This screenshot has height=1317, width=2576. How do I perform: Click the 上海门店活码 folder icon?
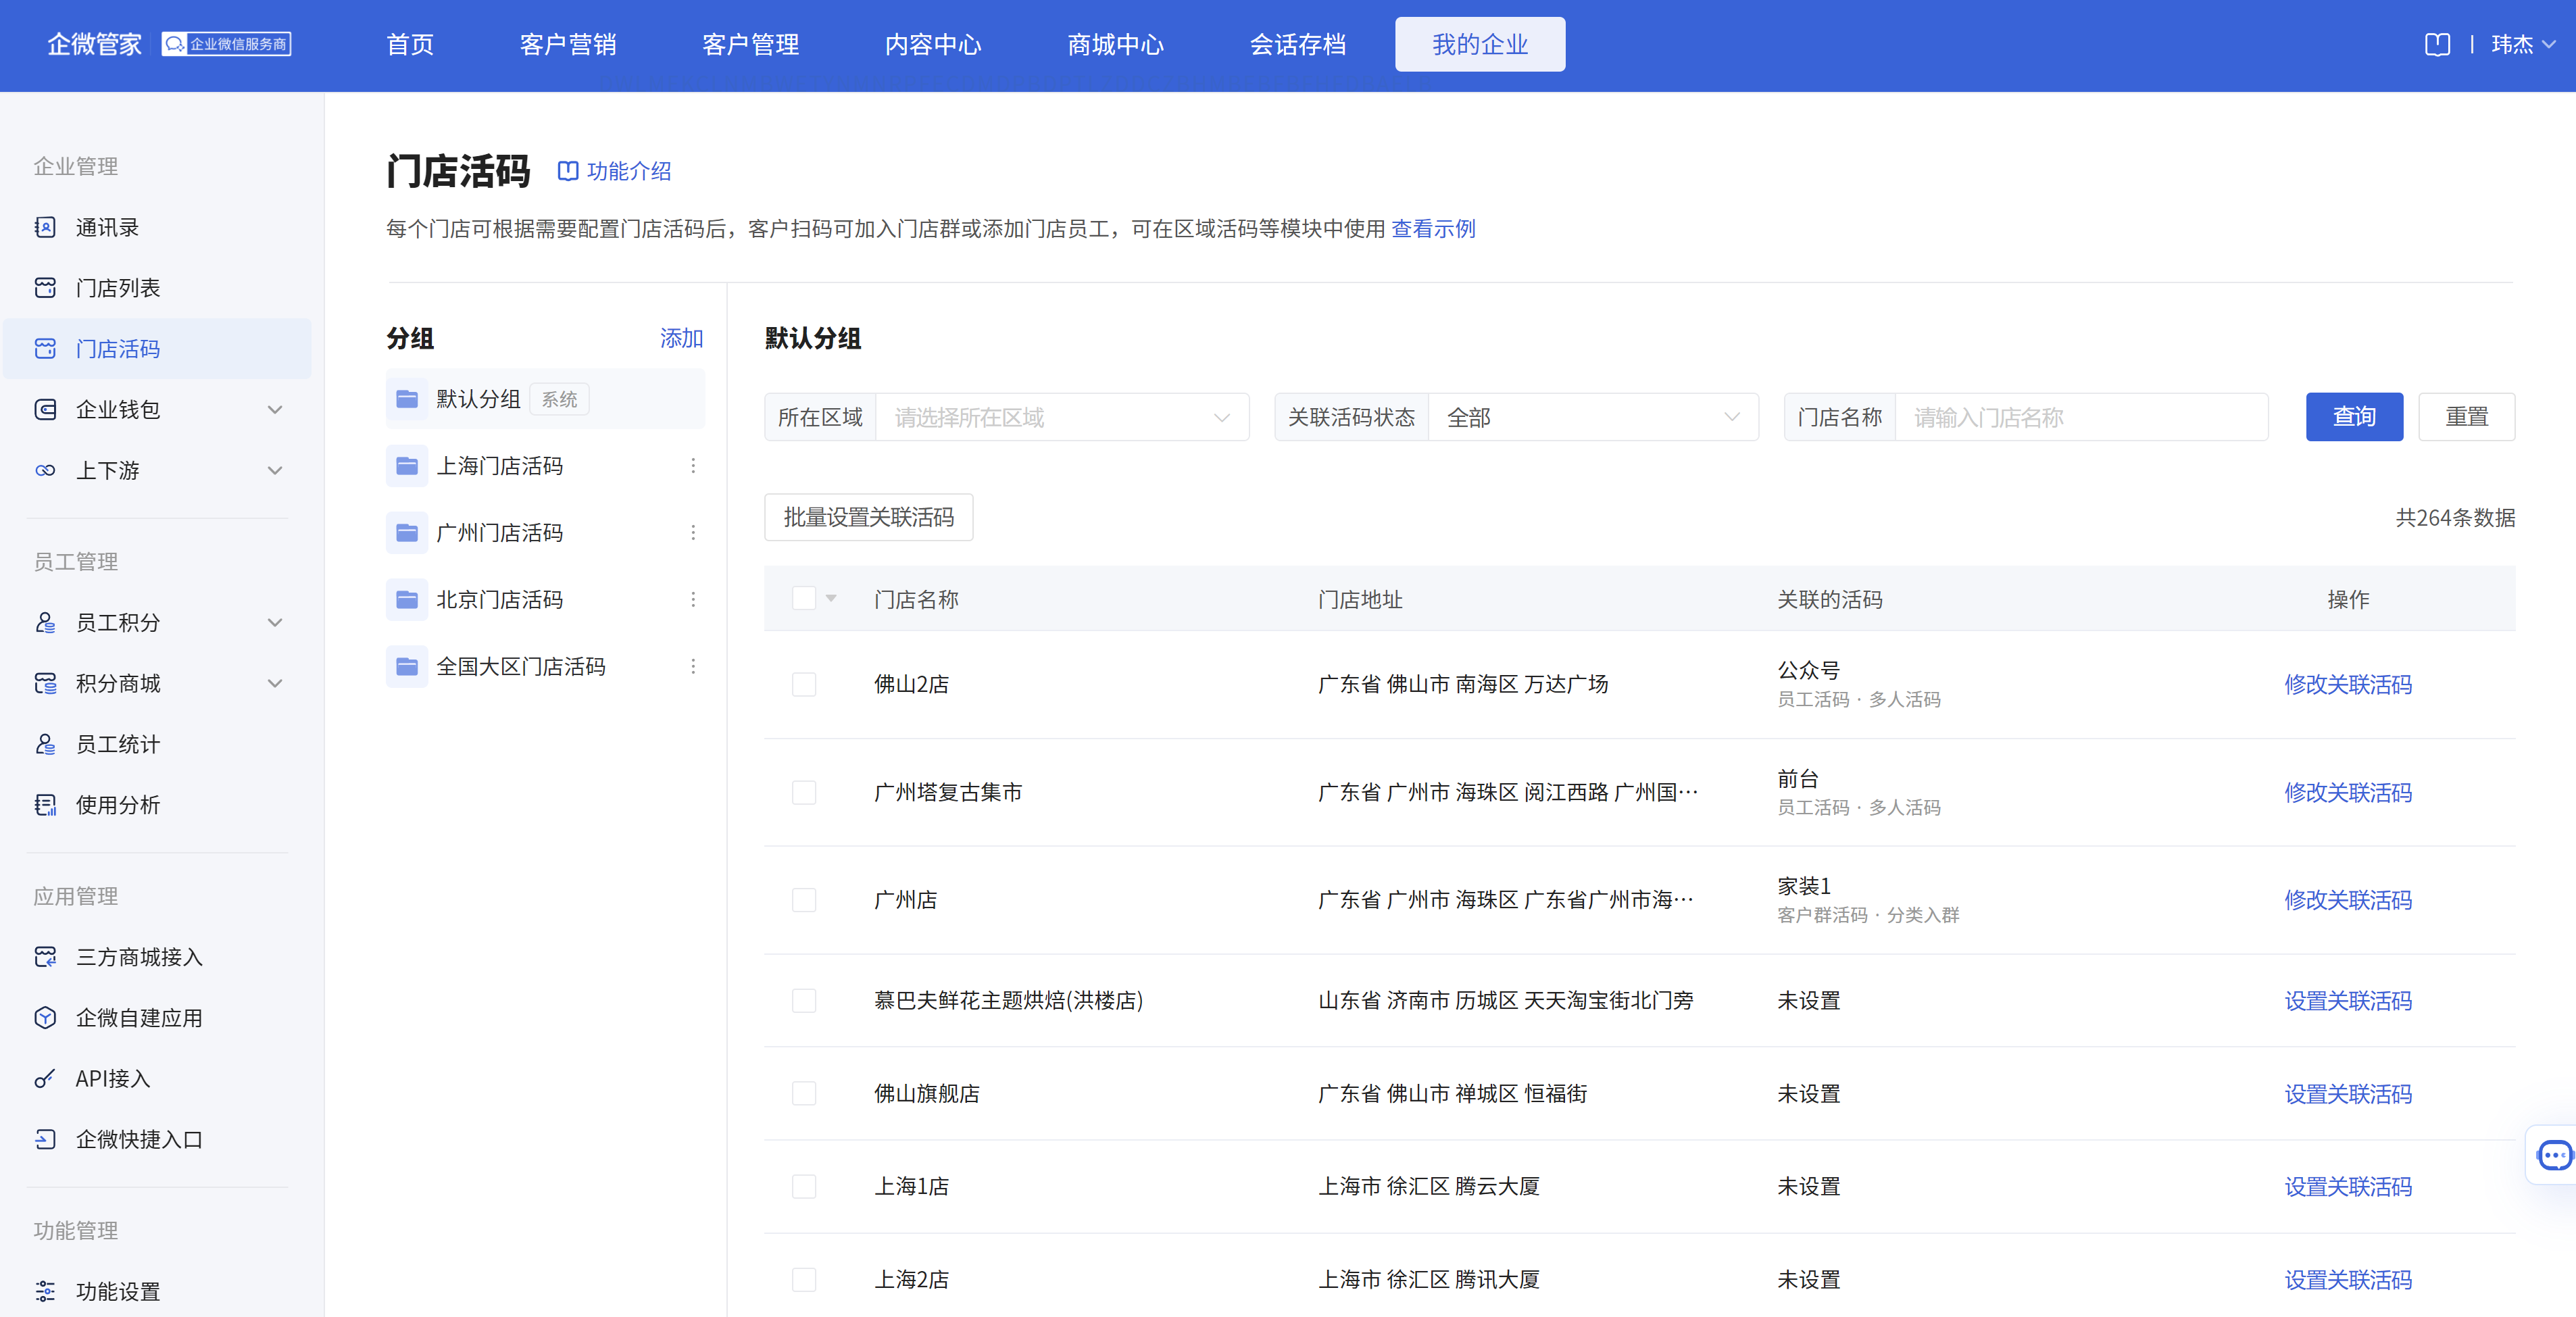pyautogui.click(x=407, y=466)
